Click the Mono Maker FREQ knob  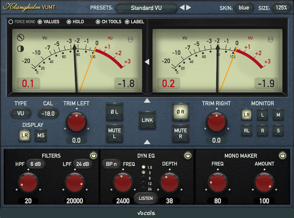pos(217,183)
